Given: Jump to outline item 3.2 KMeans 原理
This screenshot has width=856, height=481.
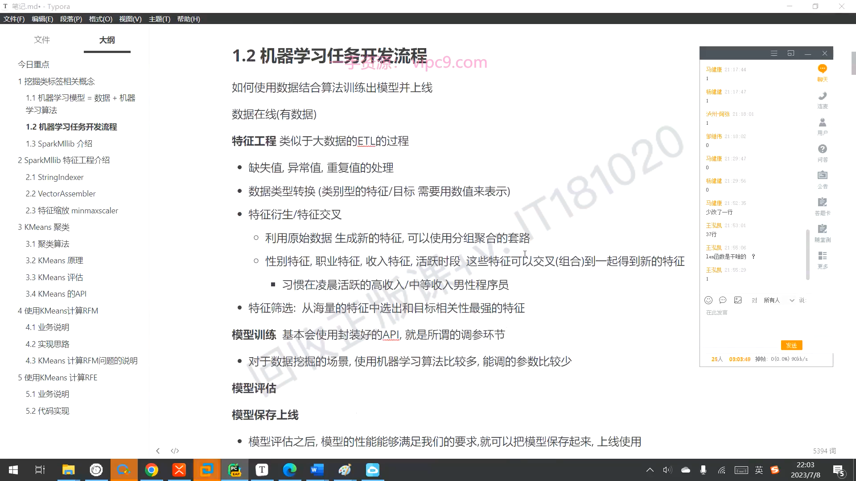Looking at the screenshot, I should pos(54,261).
